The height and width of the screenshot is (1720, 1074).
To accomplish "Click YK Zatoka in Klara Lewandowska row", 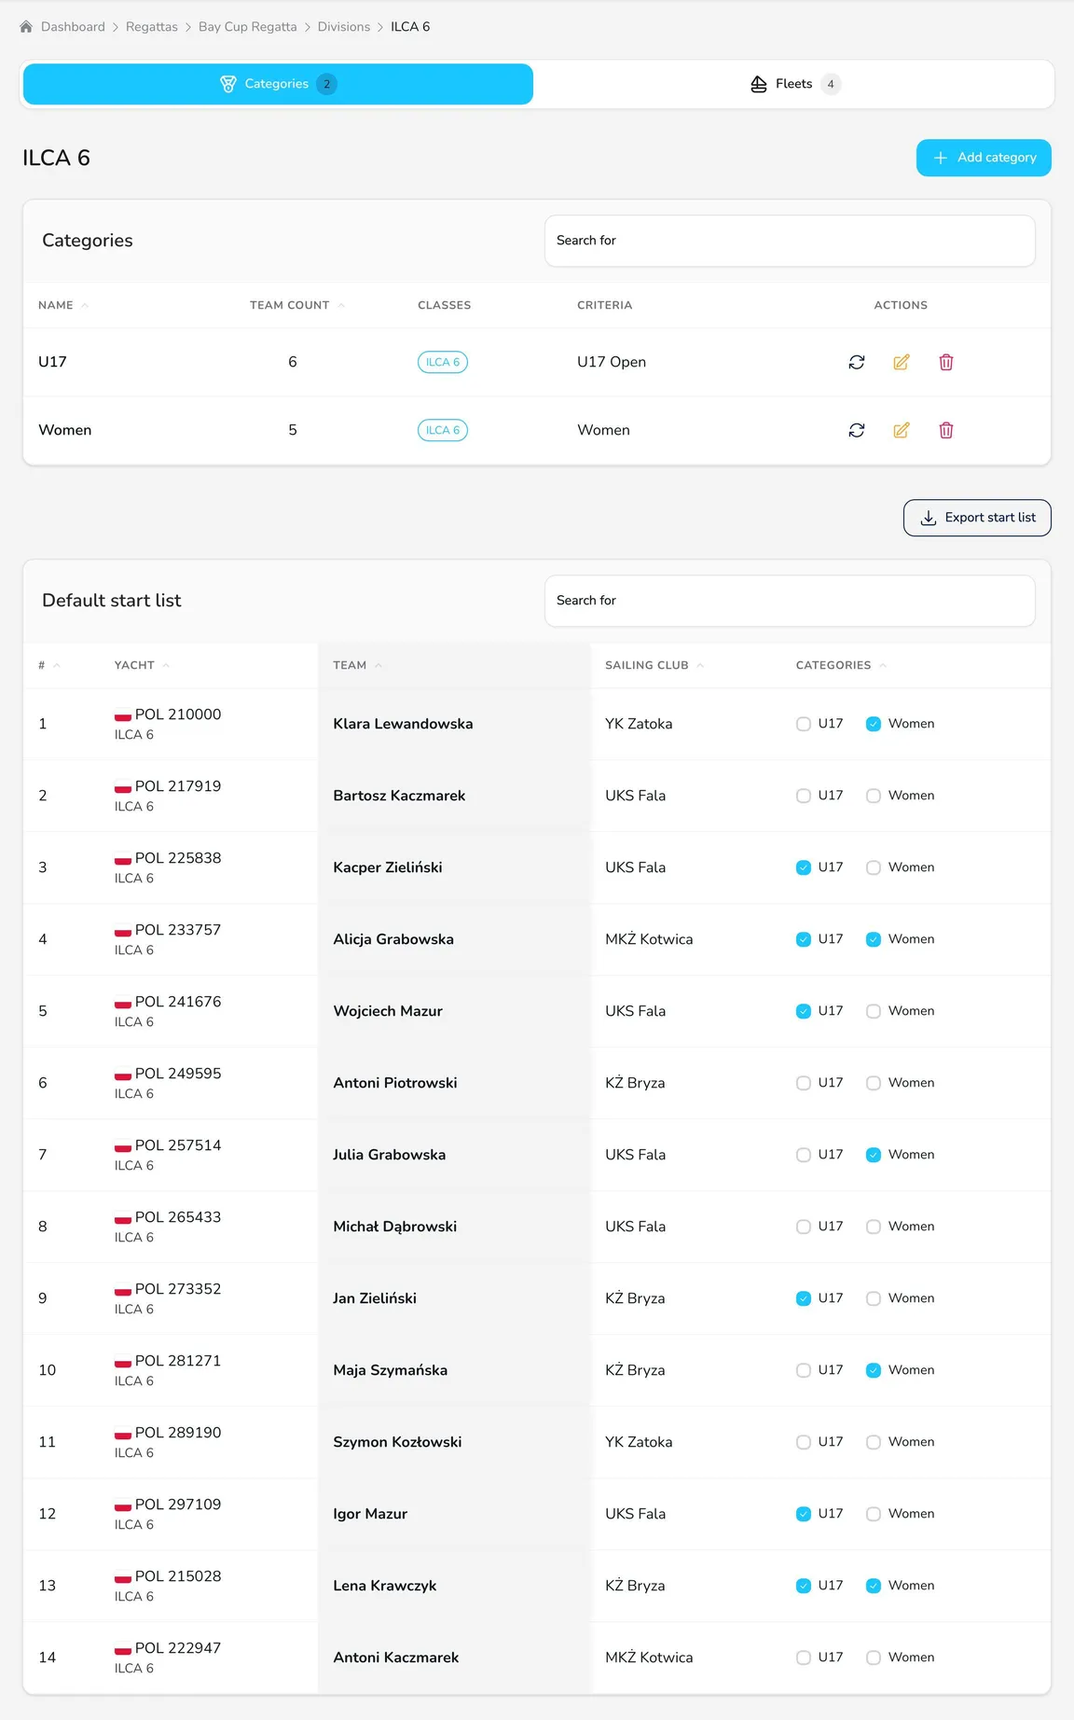I will point(639,724).
